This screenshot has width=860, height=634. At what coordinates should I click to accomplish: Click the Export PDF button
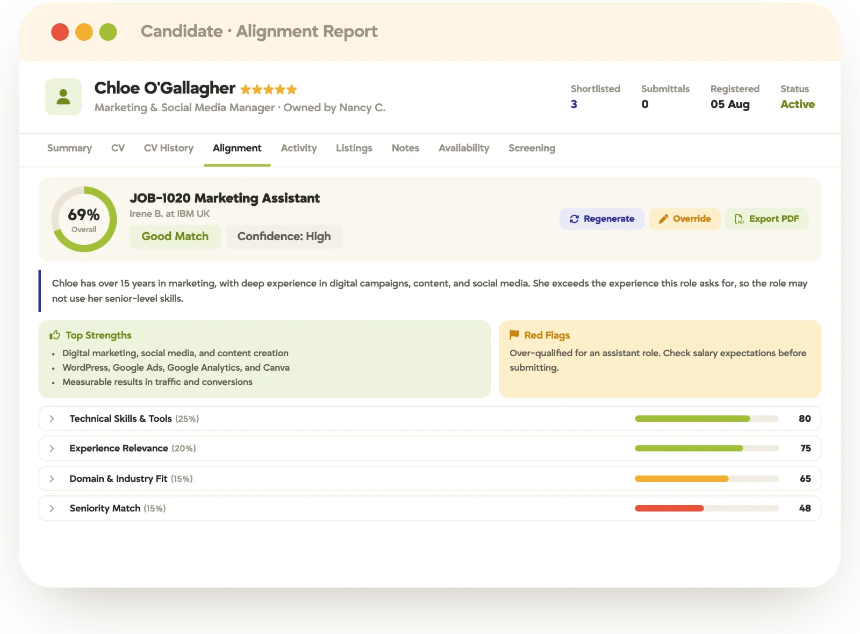click(767, 219)
